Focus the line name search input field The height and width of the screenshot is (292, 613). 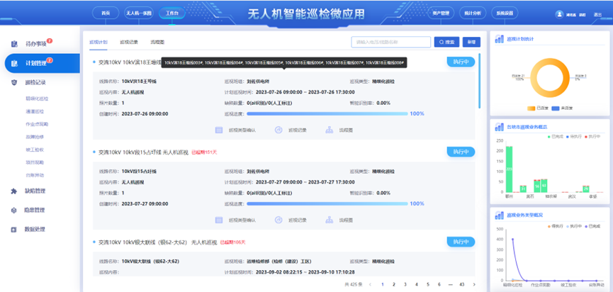pyautogui.click(x=391, y=43)
